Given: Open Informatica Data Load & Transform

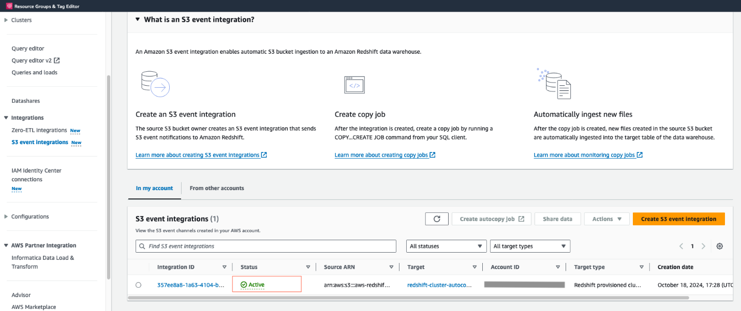Looking at the screenshot, I should click(x=42, y=262).
